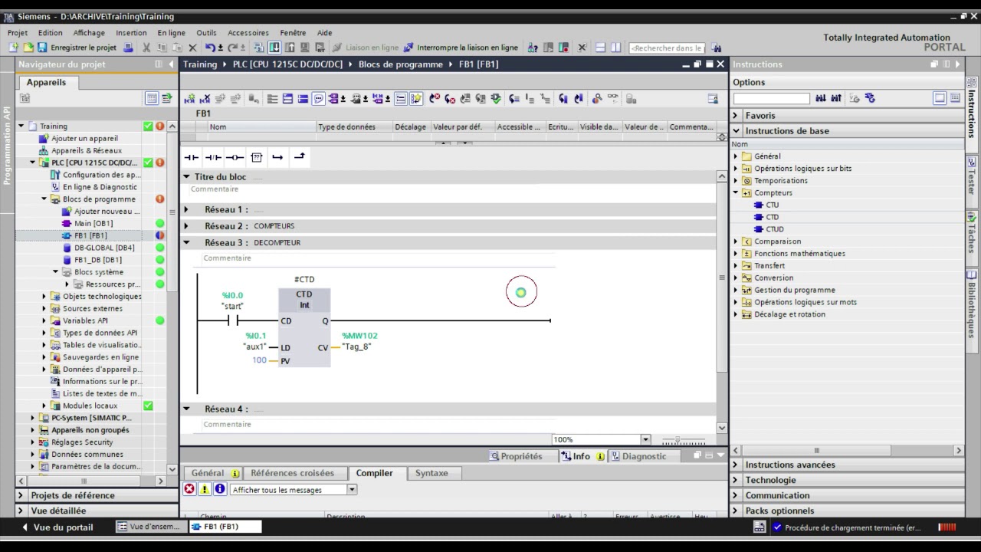The width and height of the screenshot is (981, 552).
Task: Open the En ligne menu
Action: 172,33
